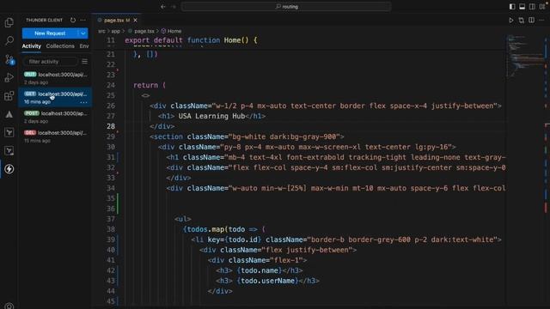Open the Source Control view
This screenshot has width=550, height=309.
(x=9, y=59)
